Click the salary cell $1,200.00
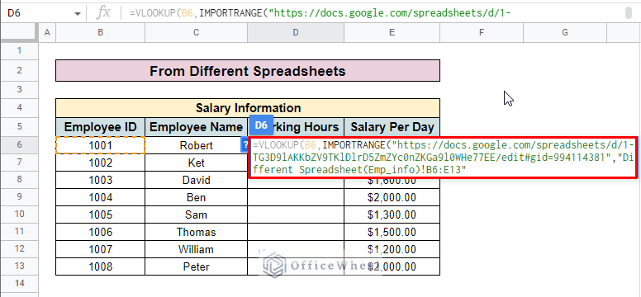 point(392,249)
